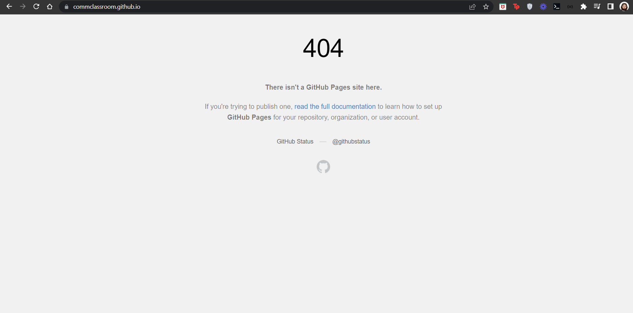Open the Teleparty extension
Screen dimensions: 633x313
point(516,6)
